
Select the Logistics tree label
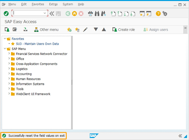pos(22,69)
